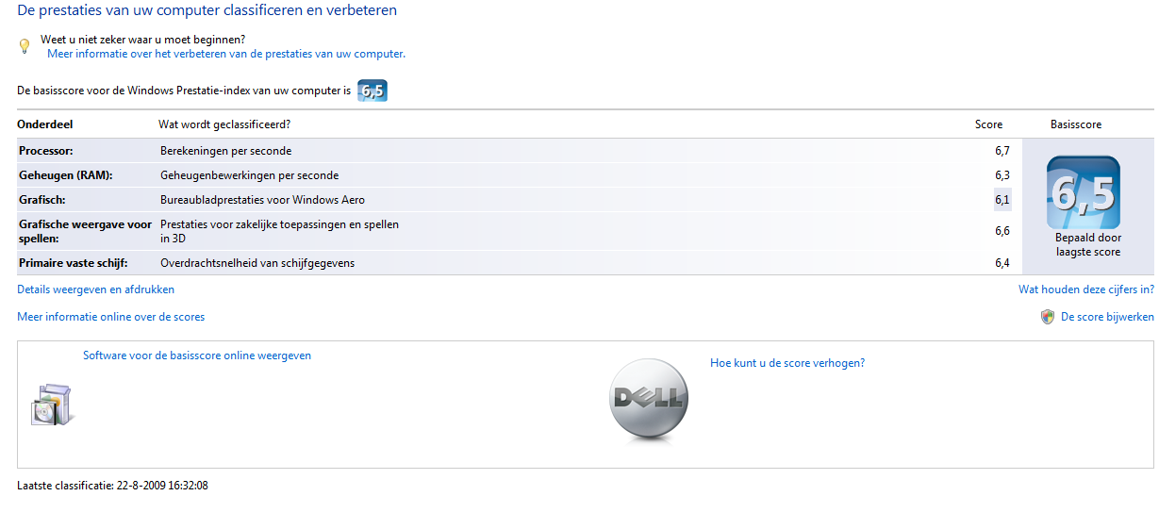Click Wat wordt geclassificeerd? column header
The height and width of the screenshot is (529, 1159).
[224, 124]
